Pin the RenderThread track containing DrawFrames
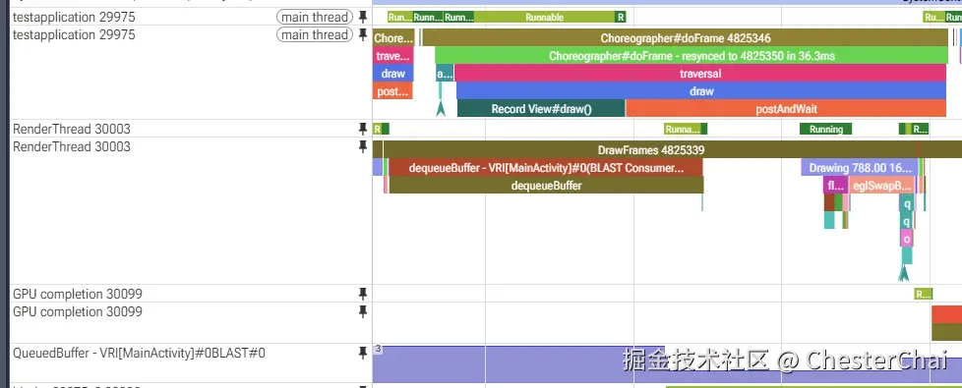962x388 pixels. pos(363,146)
